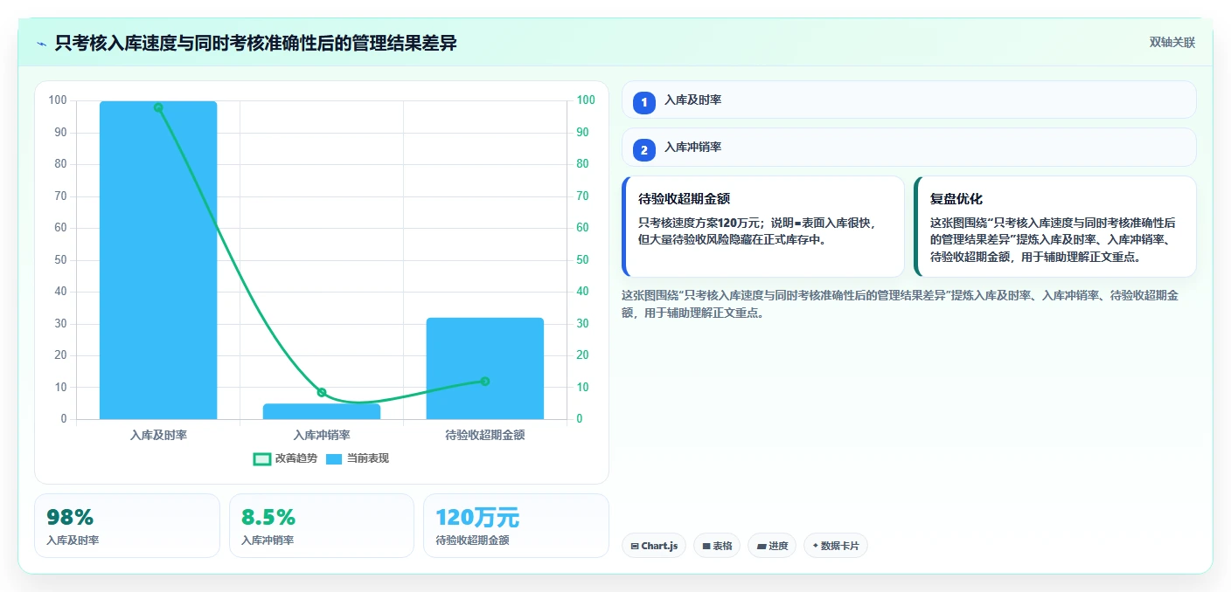Select list item 2 入库冲销率

pos(909,148)
